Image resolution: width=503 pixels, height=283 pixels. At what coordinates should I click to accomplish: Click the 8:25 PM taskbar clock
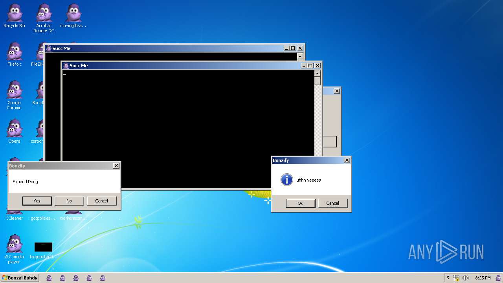(x=483, y=278)
